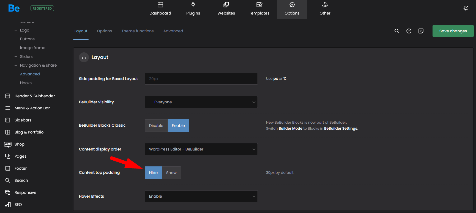The width and height of the screenshot is (476, 213).
Task: Set Content top padding to Hide
Action: click(x=153, y=173)
